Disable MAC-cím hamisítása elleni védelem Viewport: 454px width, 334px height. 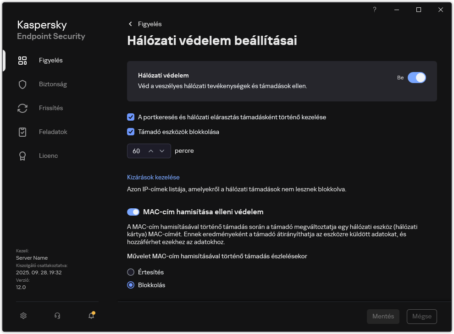coord(133,212)
